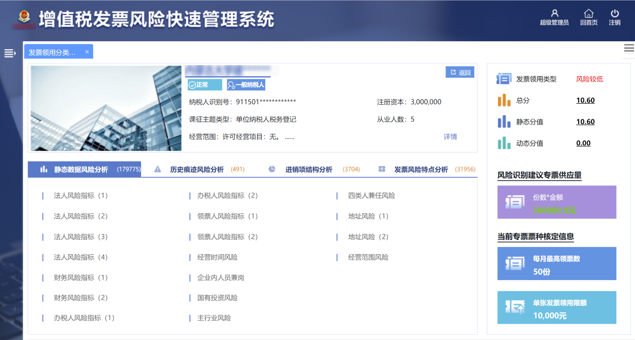Image resolution: width=635 pixels, height=340 pixels.
Task: Switch to 静态数据风险分析 tab
Action: point(84,169)
